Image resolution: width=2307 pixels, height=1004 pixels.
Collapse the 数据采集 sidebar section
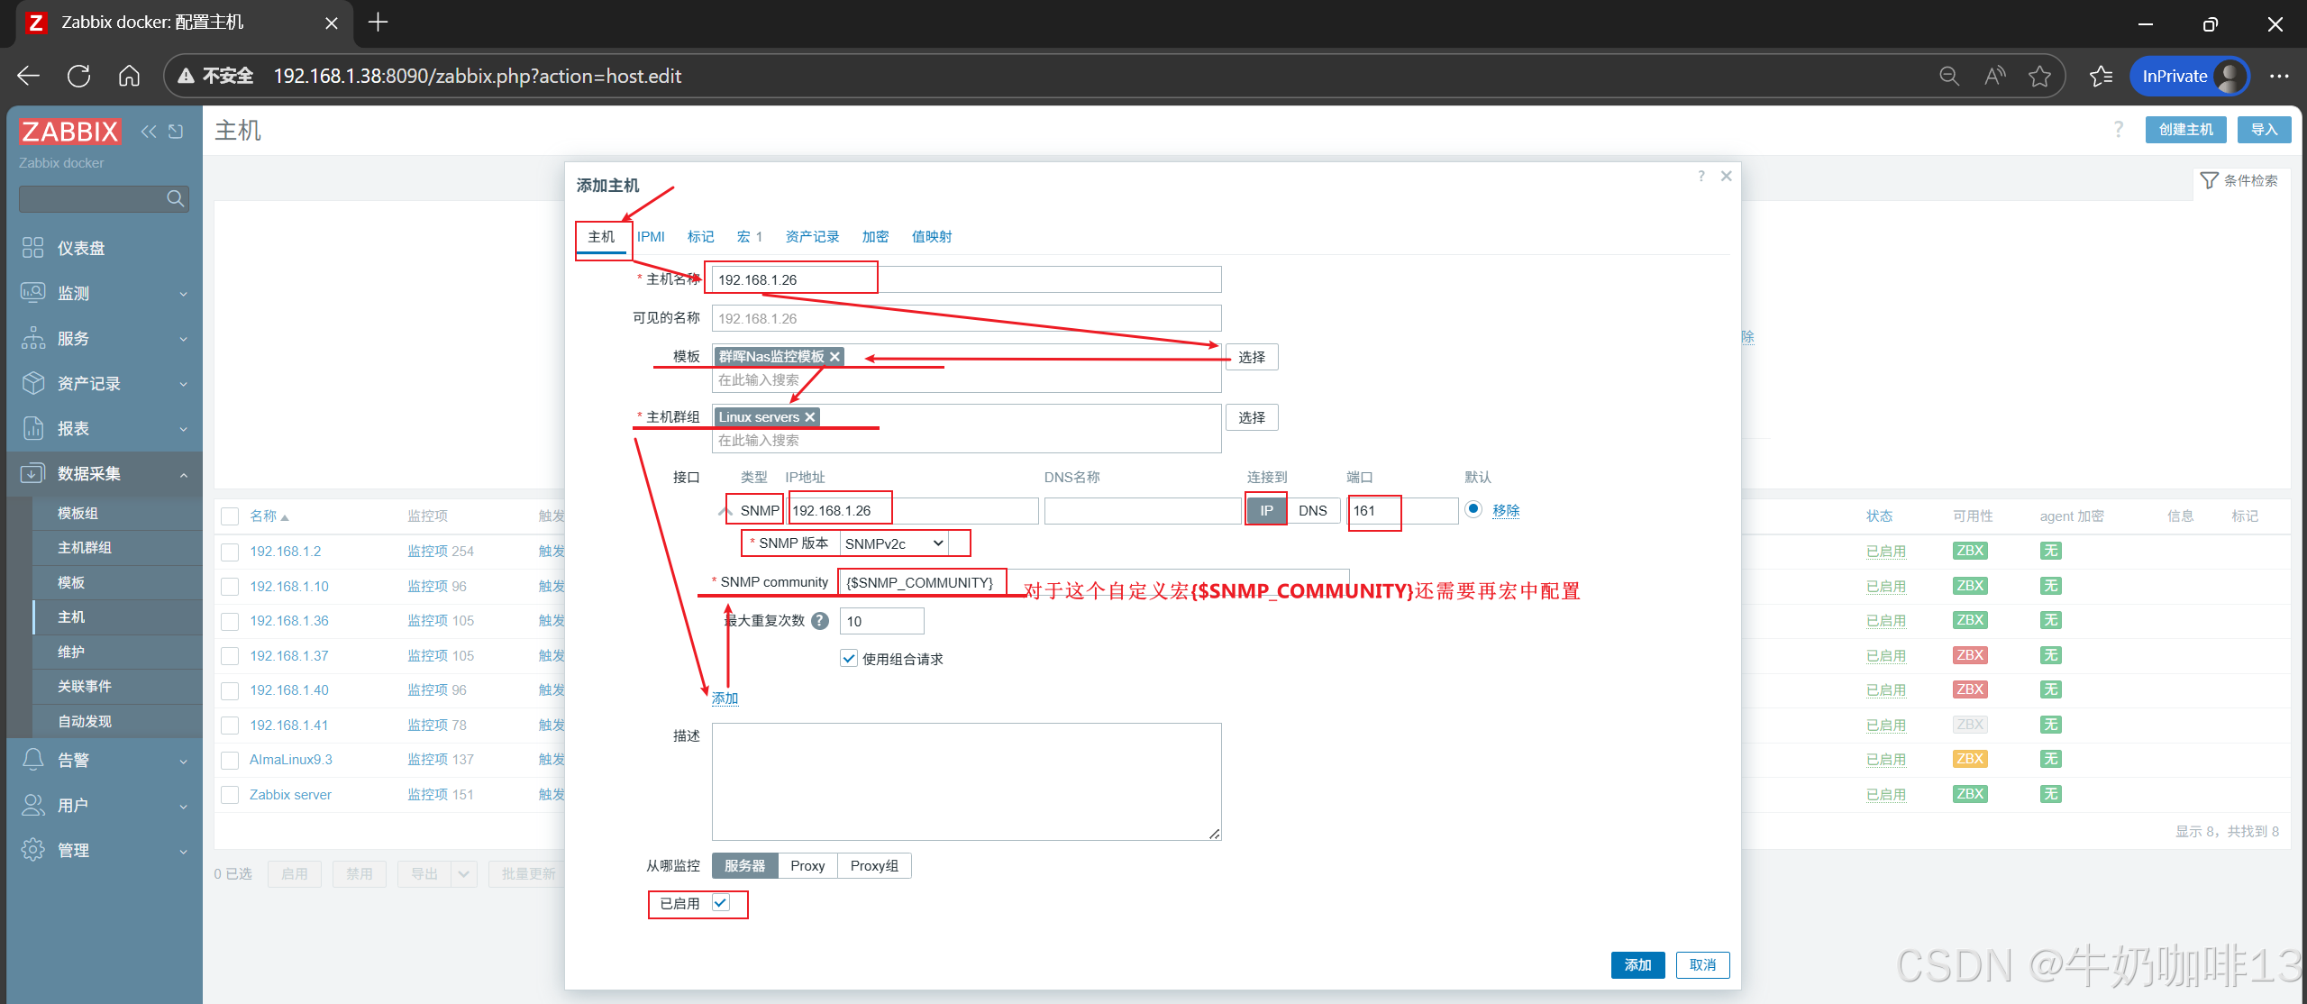coord(104,473)
